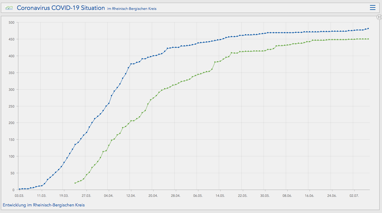Viewport: 382px width, 213px height.
Task: Click the 100 value label on the y-axis
Action: click(x=11, y=156)
